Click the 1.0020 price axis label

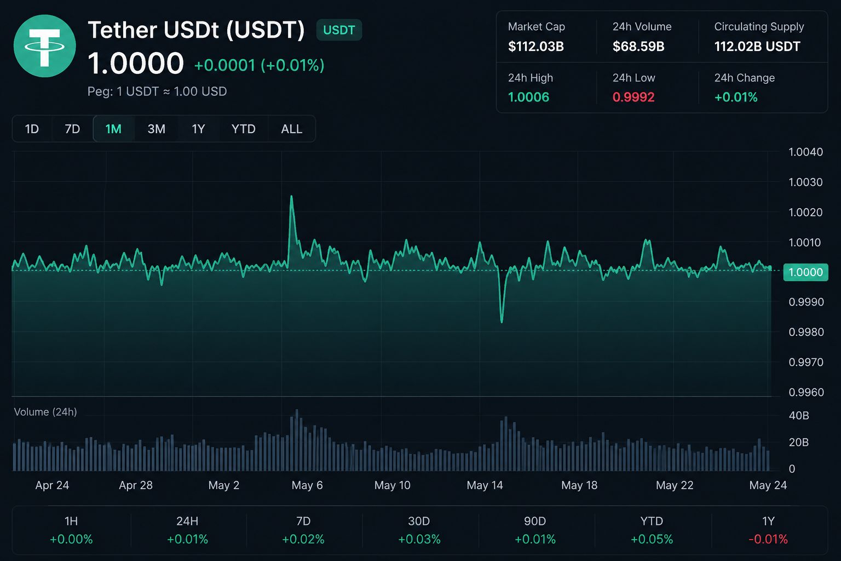805,213
